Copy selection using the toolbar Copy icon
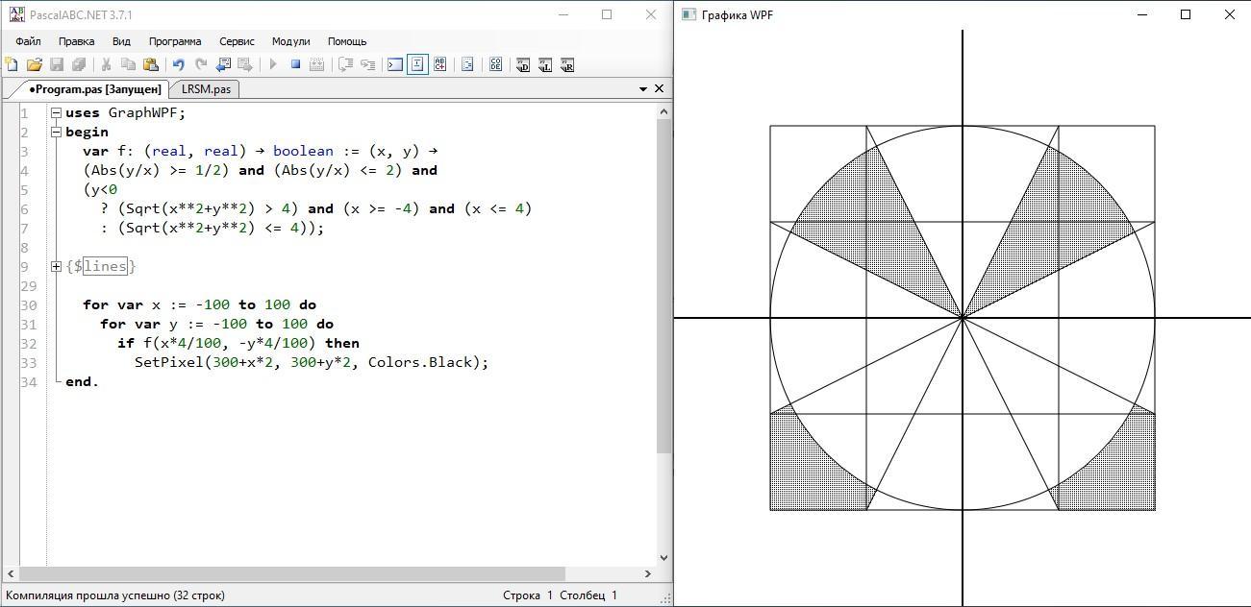 128,64
